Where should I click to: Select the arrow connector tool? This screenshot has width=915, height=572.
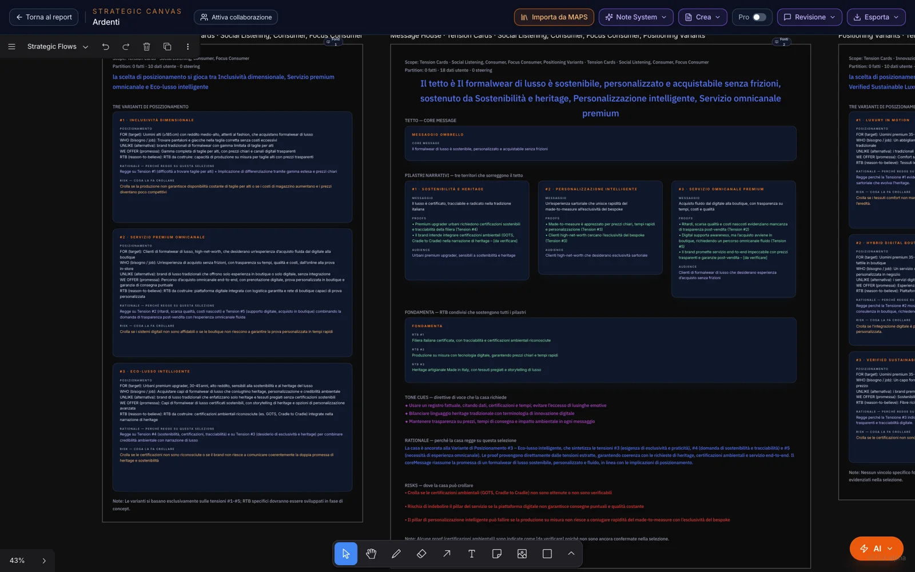tap(447, 554)
